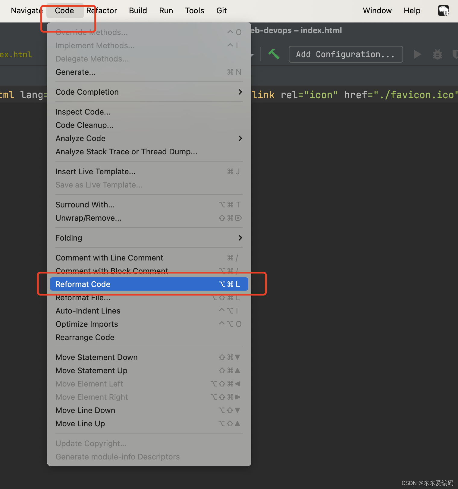
Task: Select Inspect Code... menu item
Action: [x=149, y=112]
